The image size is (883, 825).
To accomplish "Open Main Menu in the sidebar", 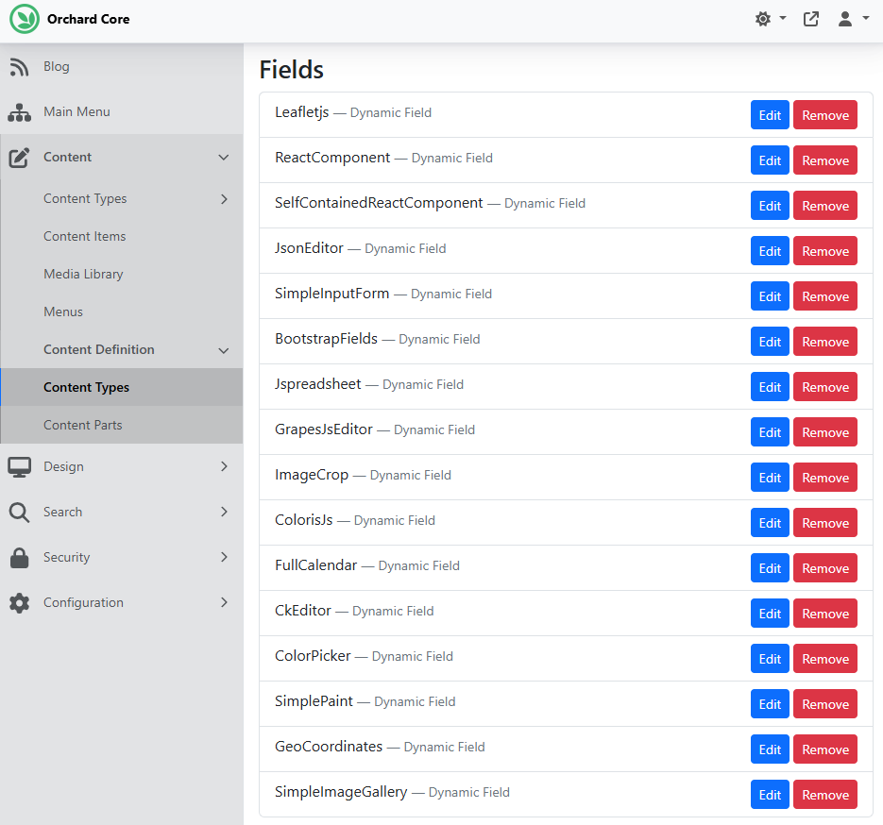I will pos(77,111).
